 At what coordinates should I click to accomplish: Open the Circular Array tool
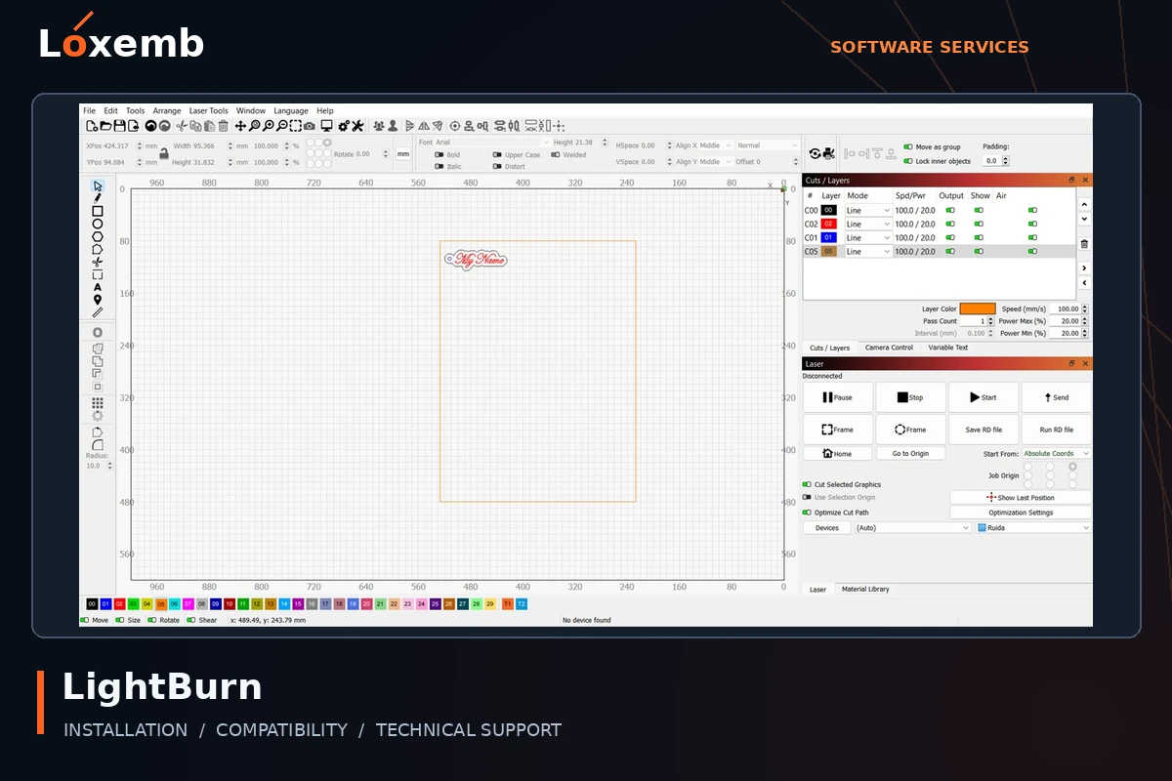[x=98, y=415]
